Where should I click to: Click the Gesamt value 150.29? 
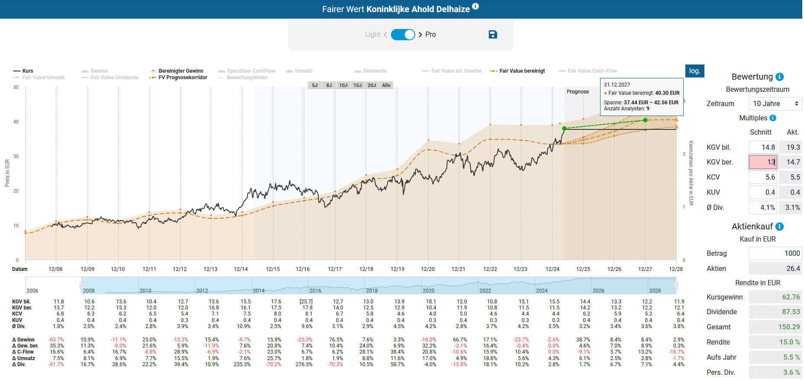click(775, 327)
